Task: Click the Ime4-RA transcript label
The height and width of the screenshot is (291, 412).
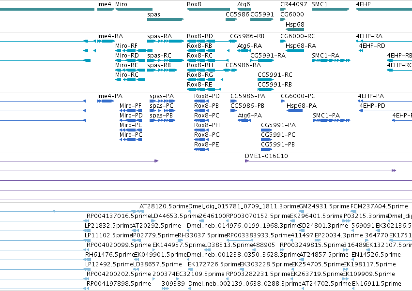Action: click(x=110, y=36)
